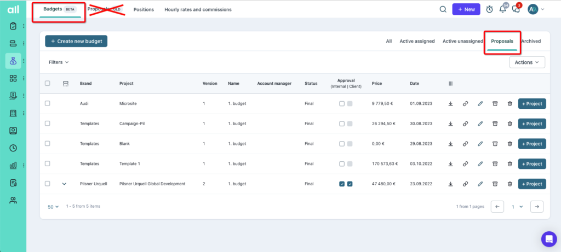The height and width of the screenshot is (252, 561).
Task: Expand the Filters dropdown
Action: tap(59, 62)
